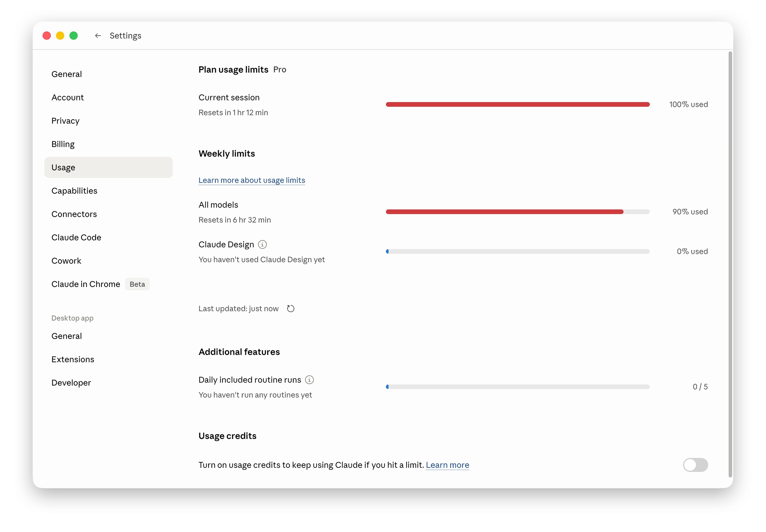Click the All models weekly usage bar
Screen dimensions: 766x532
point(518,212)
